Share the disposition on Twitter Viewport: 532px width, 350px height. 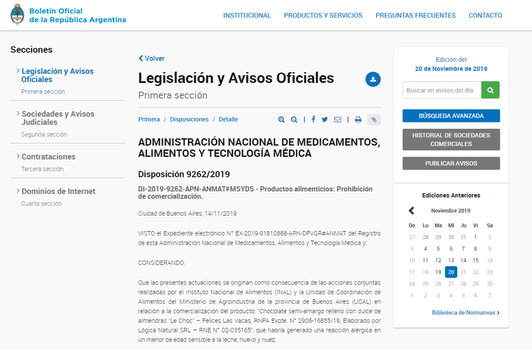(325, 120)
